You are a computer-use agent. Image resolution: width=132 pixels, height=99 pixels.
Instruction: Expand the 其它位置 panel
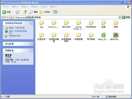[x=31, y=44]
